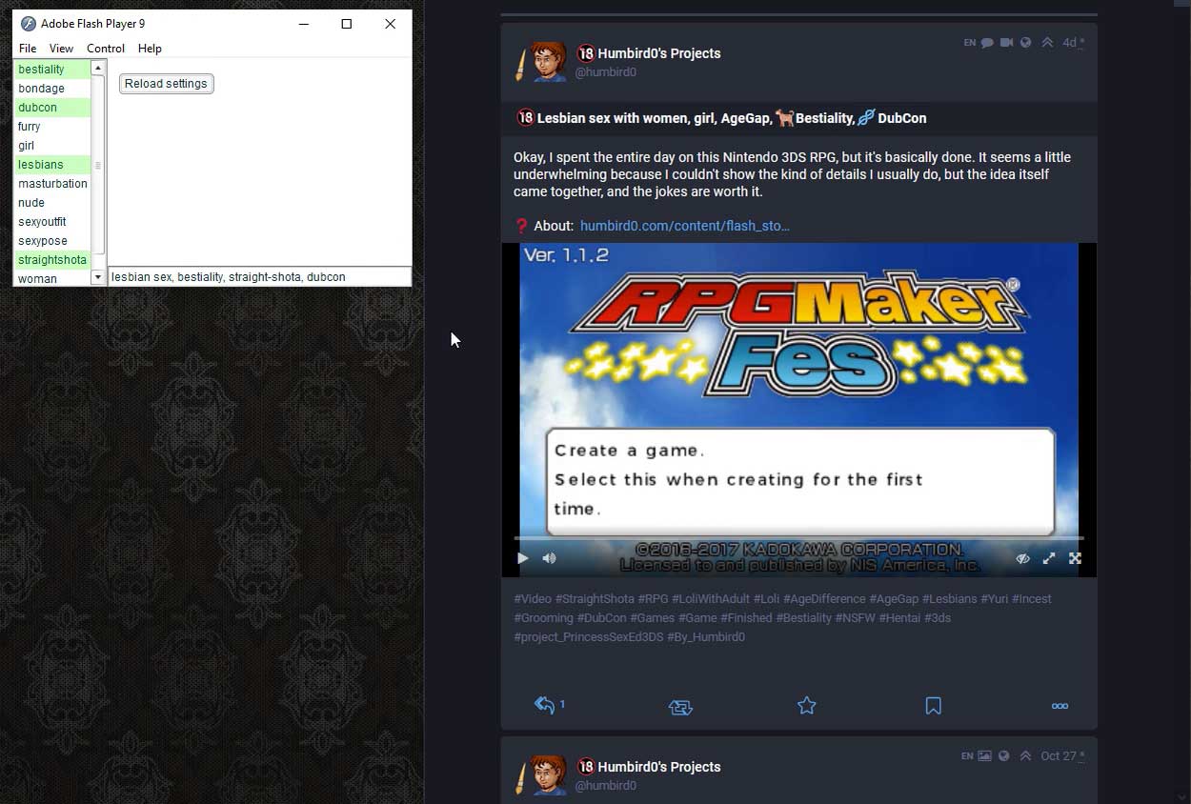Expand the video with the diagonal arrows icon
The height and width of the screenshot is (804, 1191).
tap(1049, 558)
